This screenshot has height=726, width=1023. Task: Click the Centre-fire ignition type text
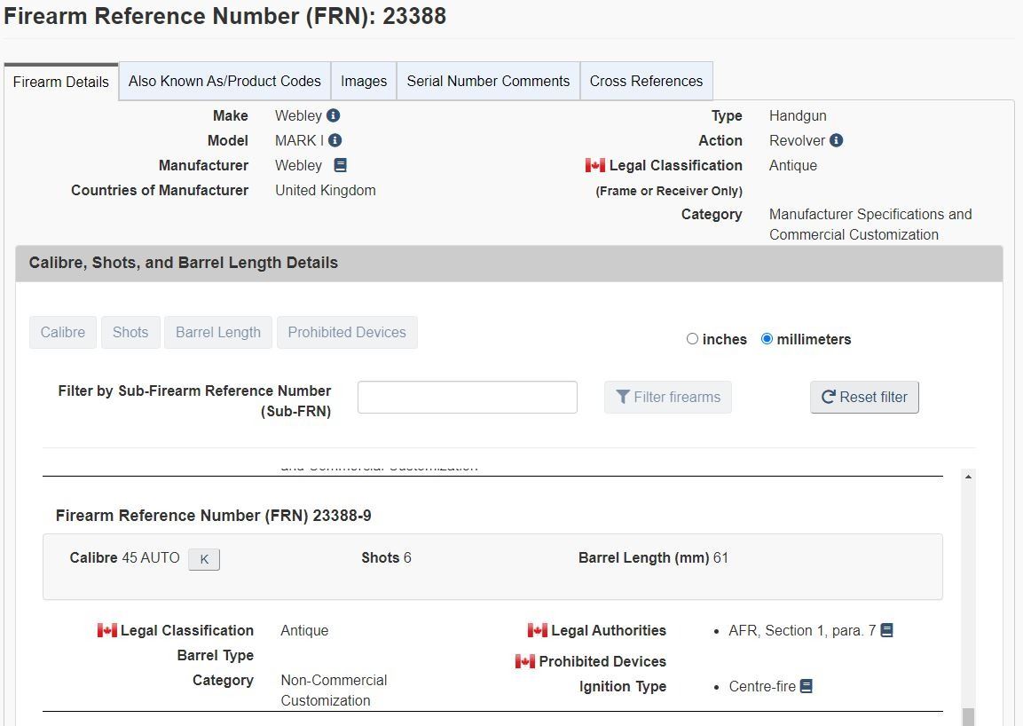tap(762, 686)
